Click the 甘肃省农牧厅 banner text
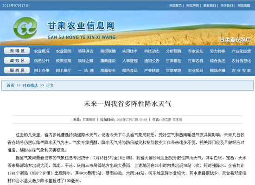Screen dimensions: 255x185 coord(235,39)
